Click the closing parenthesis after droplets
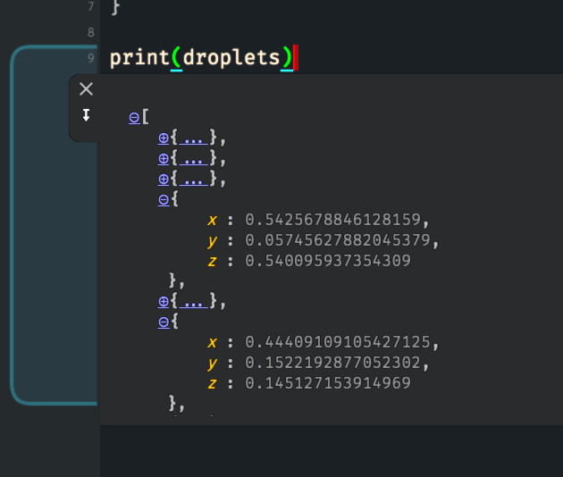Screen dimensions: 563x477 tap(286, 59)
